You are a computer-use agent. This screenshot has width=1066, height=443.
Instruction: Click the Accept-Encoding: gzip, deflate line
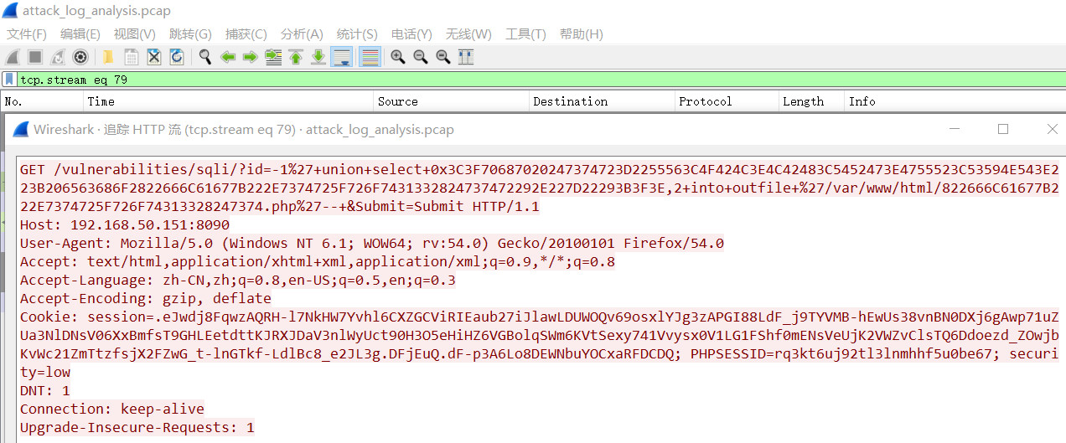146,298
